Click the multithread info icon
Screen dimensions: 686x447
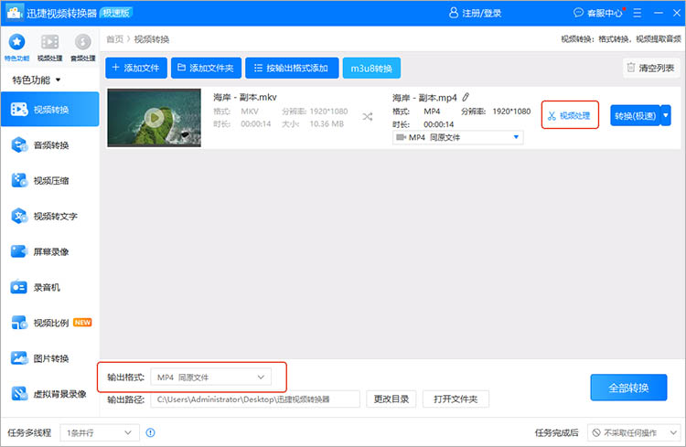151,432
